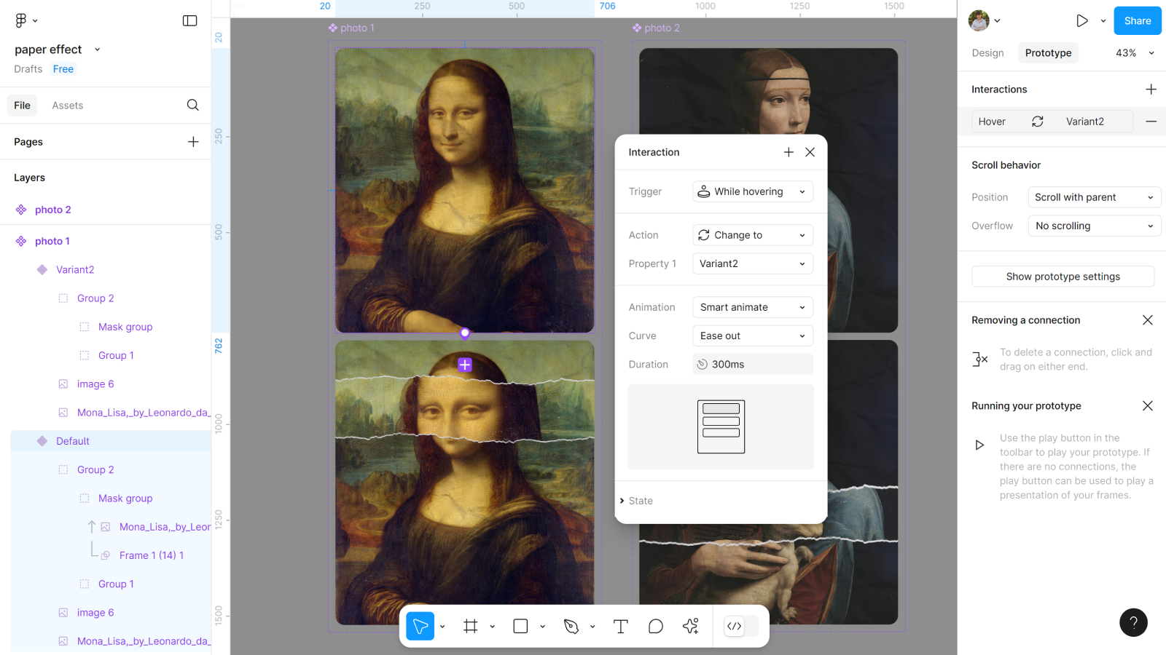Screen dimensions: 1166x655
Task: Click the Duration field showing 300ms
Action: 752,365
